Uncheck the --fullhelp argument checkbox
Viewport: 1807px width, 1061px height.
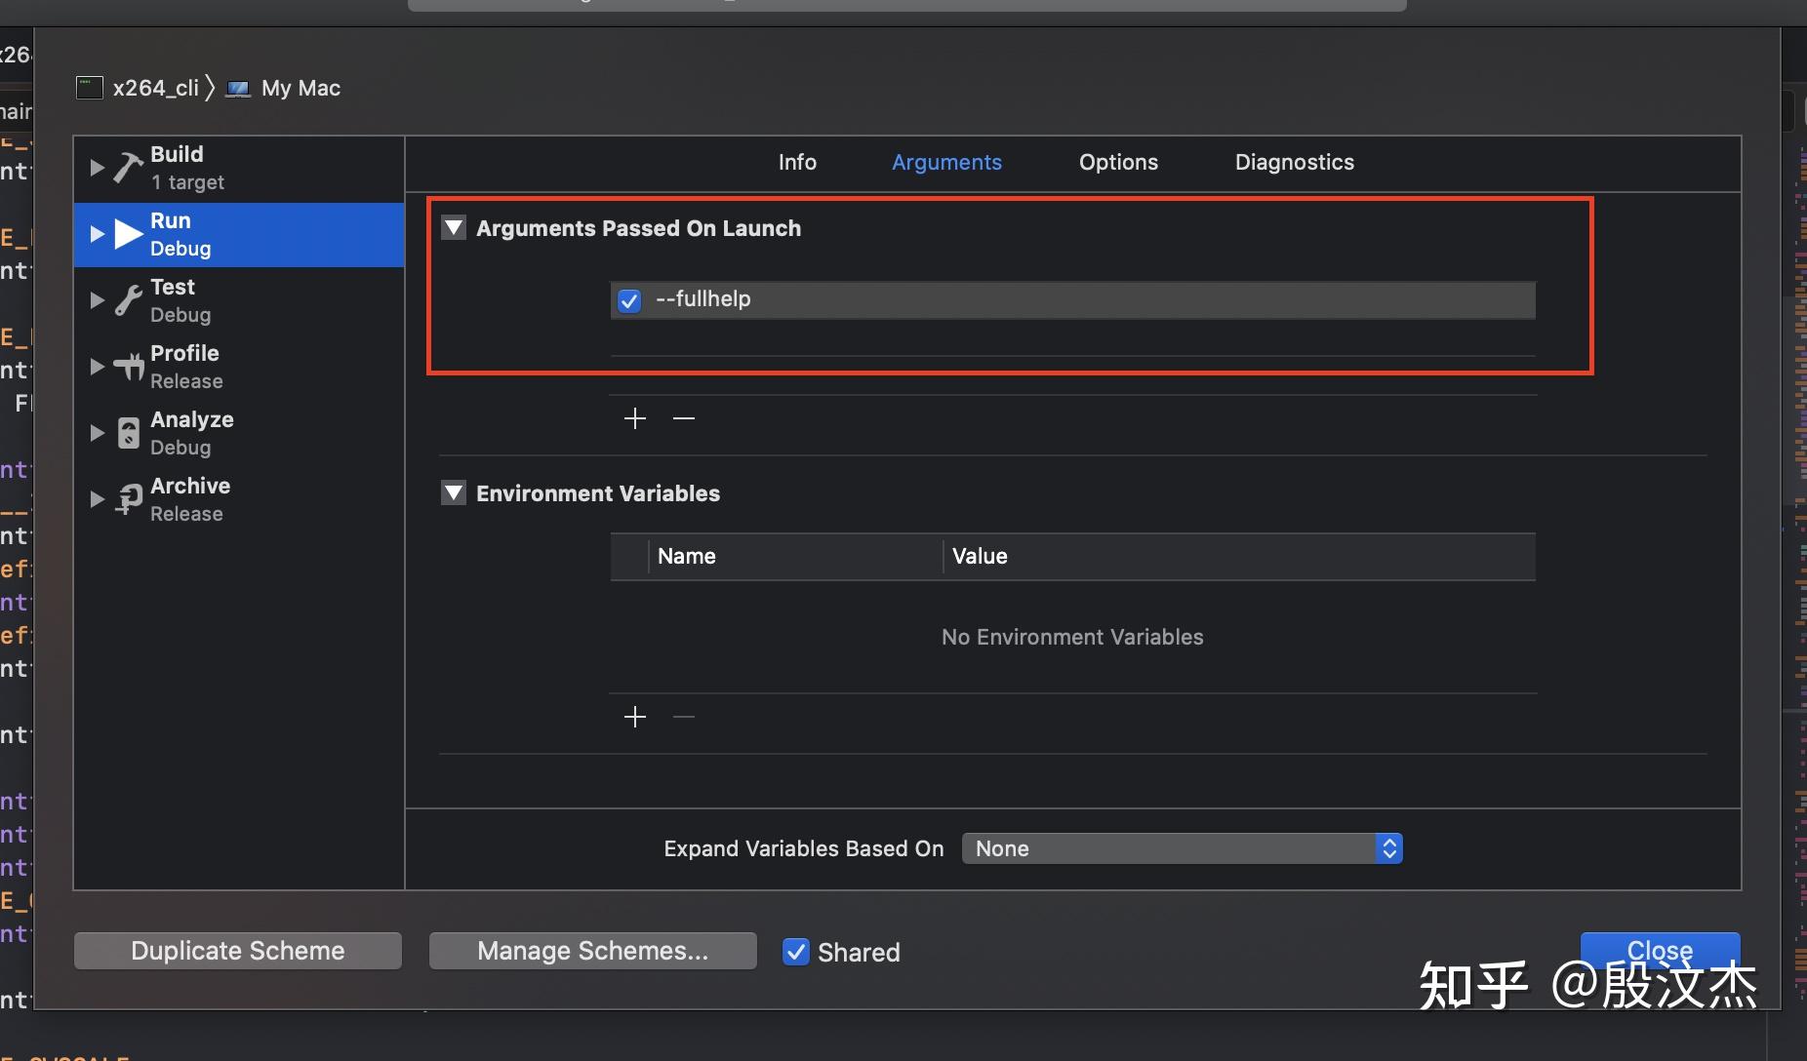pyautogui.click(x=629, y=300)
